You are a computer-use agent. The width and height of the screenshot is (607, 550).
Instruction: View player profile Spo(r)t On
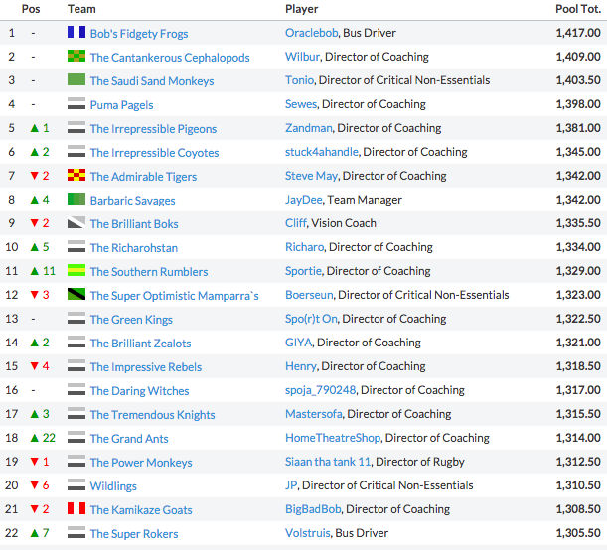click(x=311, y=319)
